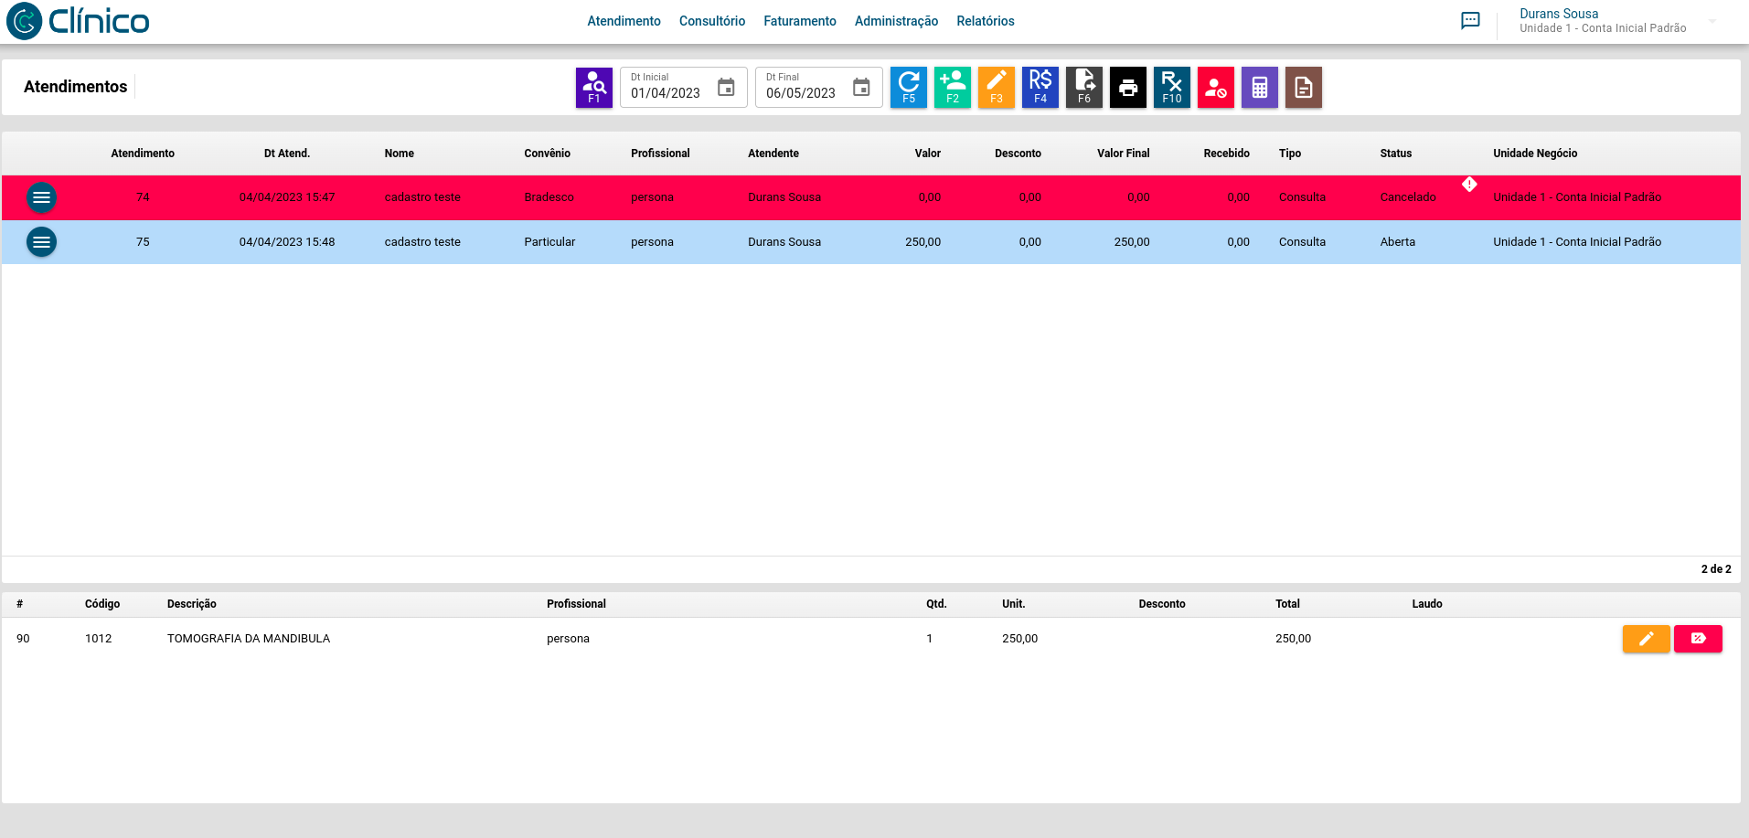Viewport: 1749px width, 838px height.
Task: Open calendar picker for Dt Inicial
Action: [726, 88]
